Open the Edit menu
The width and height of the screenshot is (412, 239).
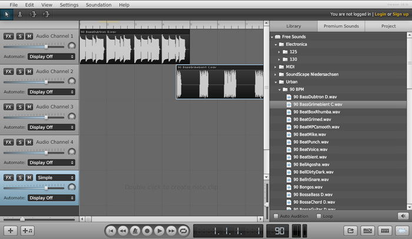(29, 5)
